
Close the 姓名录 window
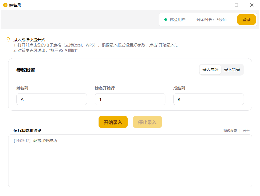[252, 5]
